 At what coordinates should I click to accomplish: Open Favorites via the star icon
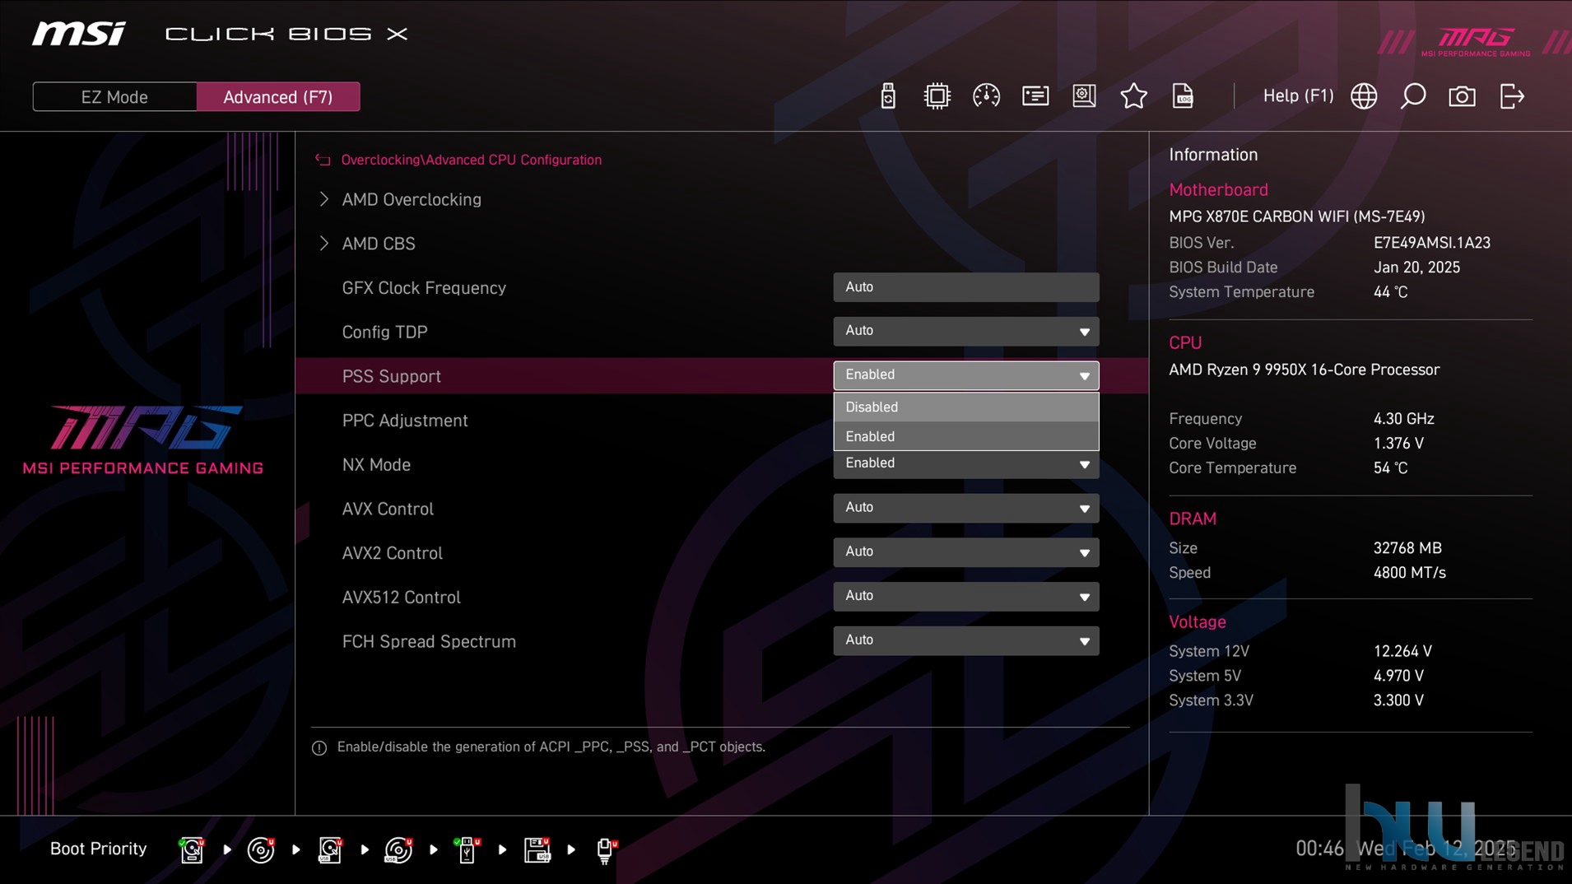[1133, 96]
